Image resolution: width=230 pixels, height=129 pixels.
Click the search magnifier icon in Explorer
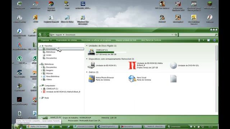(216, 35)
